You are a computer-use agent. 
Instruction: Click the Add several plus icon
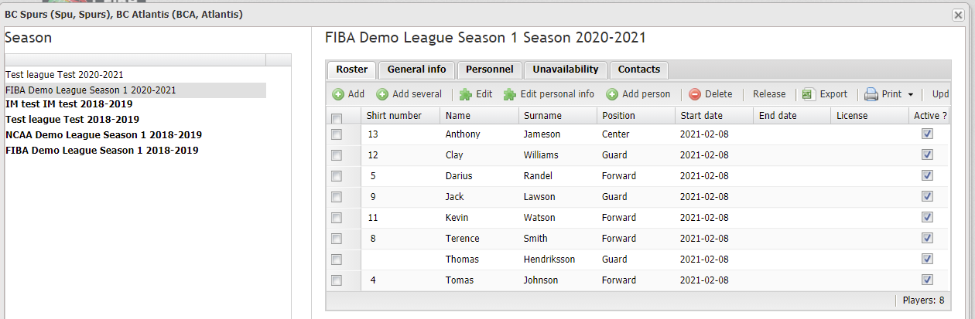(382, 94)
